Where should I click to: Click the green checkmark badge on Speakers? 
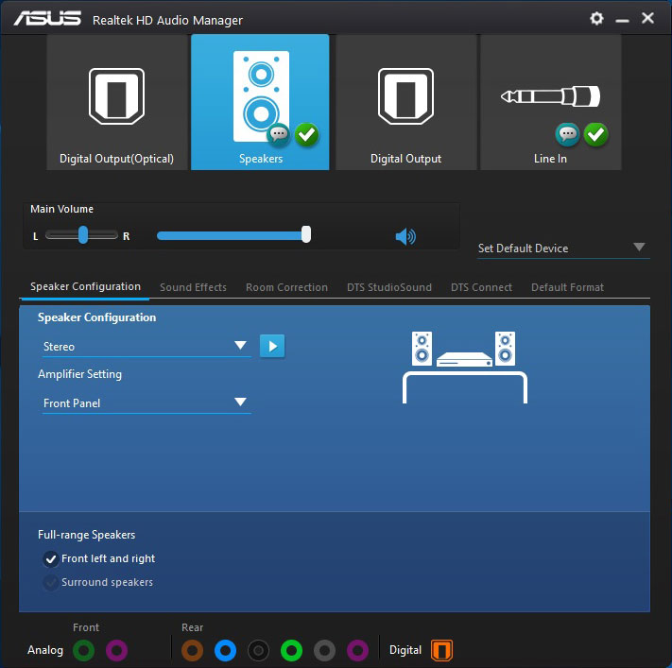tap(306, 134)
